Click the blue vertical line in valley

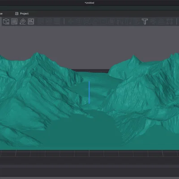89,92
